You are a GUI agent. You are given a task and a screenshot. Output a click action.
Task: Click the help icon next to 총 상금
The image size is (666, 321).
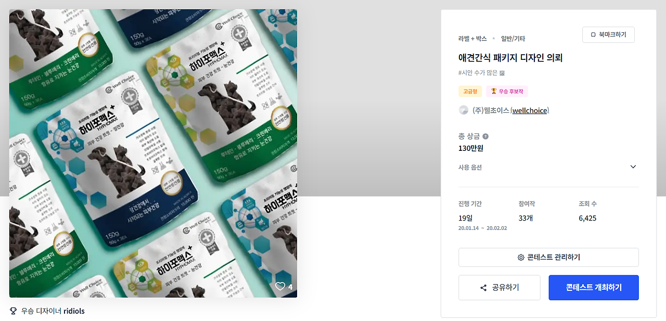click(x=485, y=136)
